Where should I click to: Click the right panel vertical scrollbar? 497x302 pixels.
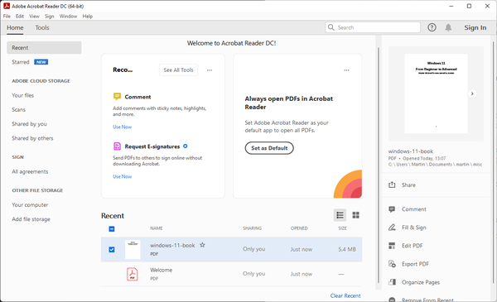pos(493,161)
